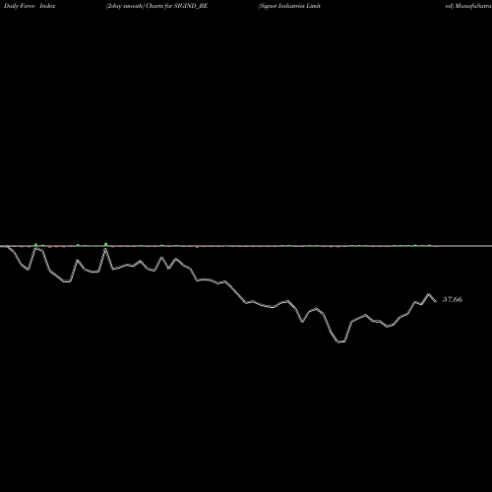Click the '(2day smooth) Charts for SIGIND_BE' text

(156, 6)
